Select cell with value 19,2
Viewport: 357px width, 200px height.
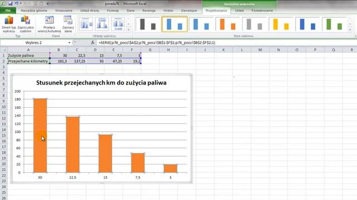[132, 61]
